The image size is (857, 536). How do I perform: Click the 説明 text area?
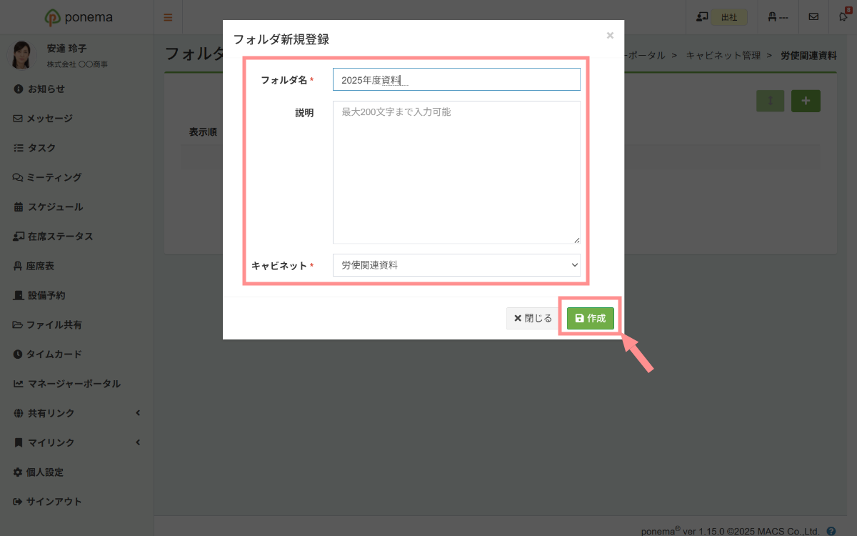pos(456,172)
